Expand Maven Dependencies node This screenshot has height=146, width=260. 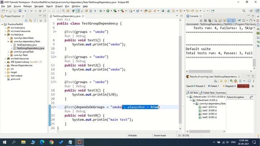(x=5, y=65)
